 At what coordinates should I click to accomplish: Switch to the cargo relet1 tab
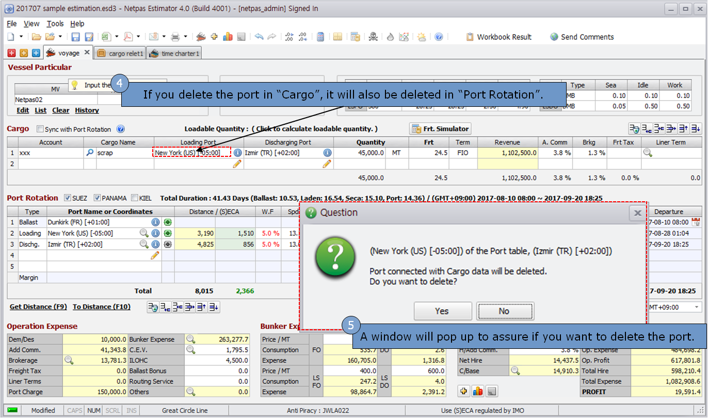pos(120,53)
